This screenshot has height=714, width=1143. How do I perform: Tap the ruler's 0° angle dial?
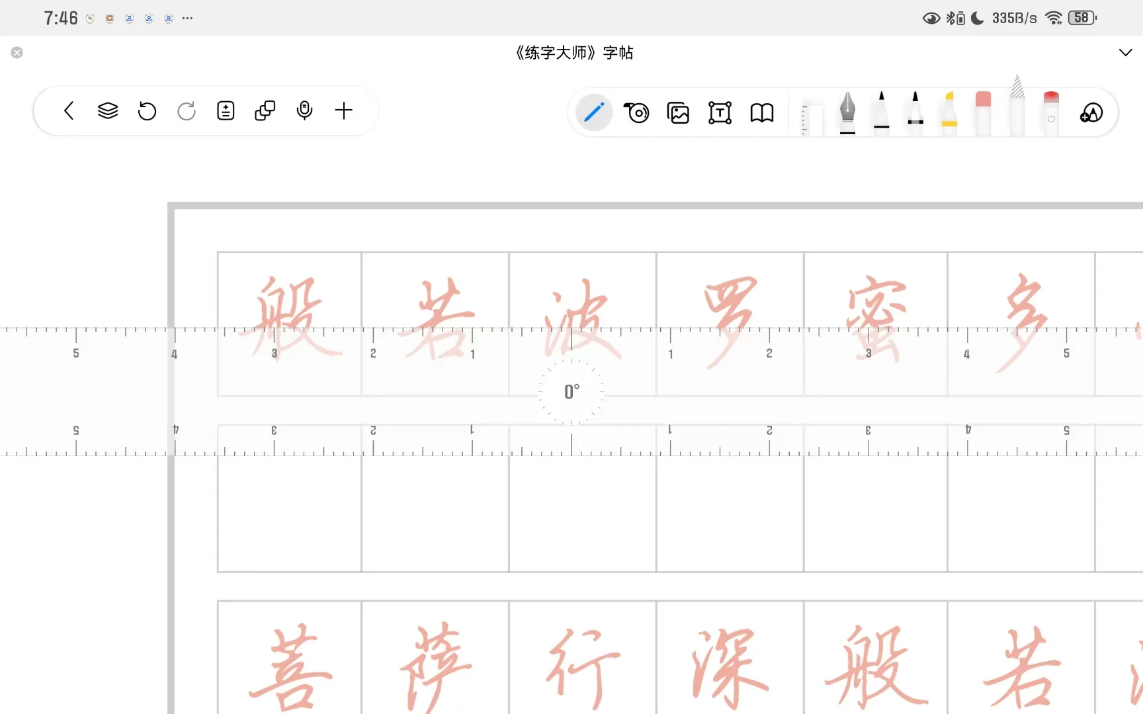point(571,391)
